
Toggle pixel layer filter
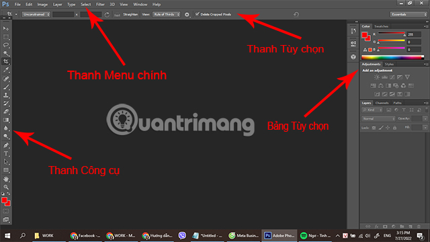388,110
